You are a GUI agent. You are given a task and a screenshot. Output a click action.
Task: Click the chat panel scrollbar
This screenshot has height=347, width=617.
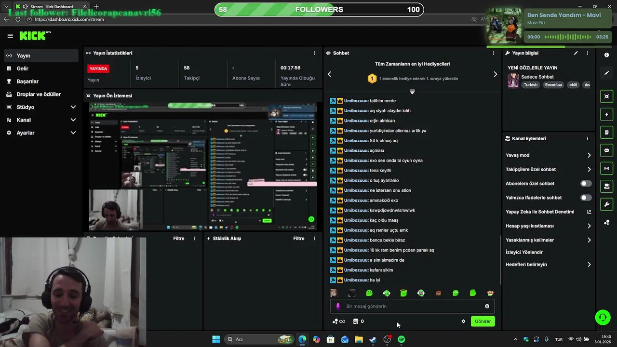point(500,260)
